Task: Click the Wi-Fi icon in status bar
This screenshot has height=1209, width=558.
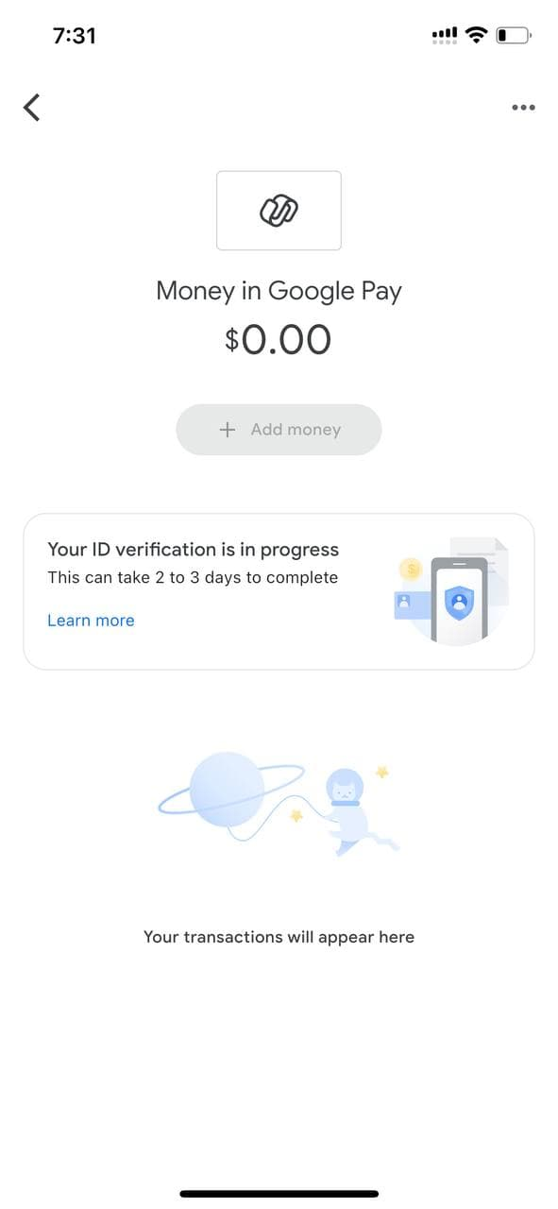Action: pyautogui.click(x=478, y=35)
